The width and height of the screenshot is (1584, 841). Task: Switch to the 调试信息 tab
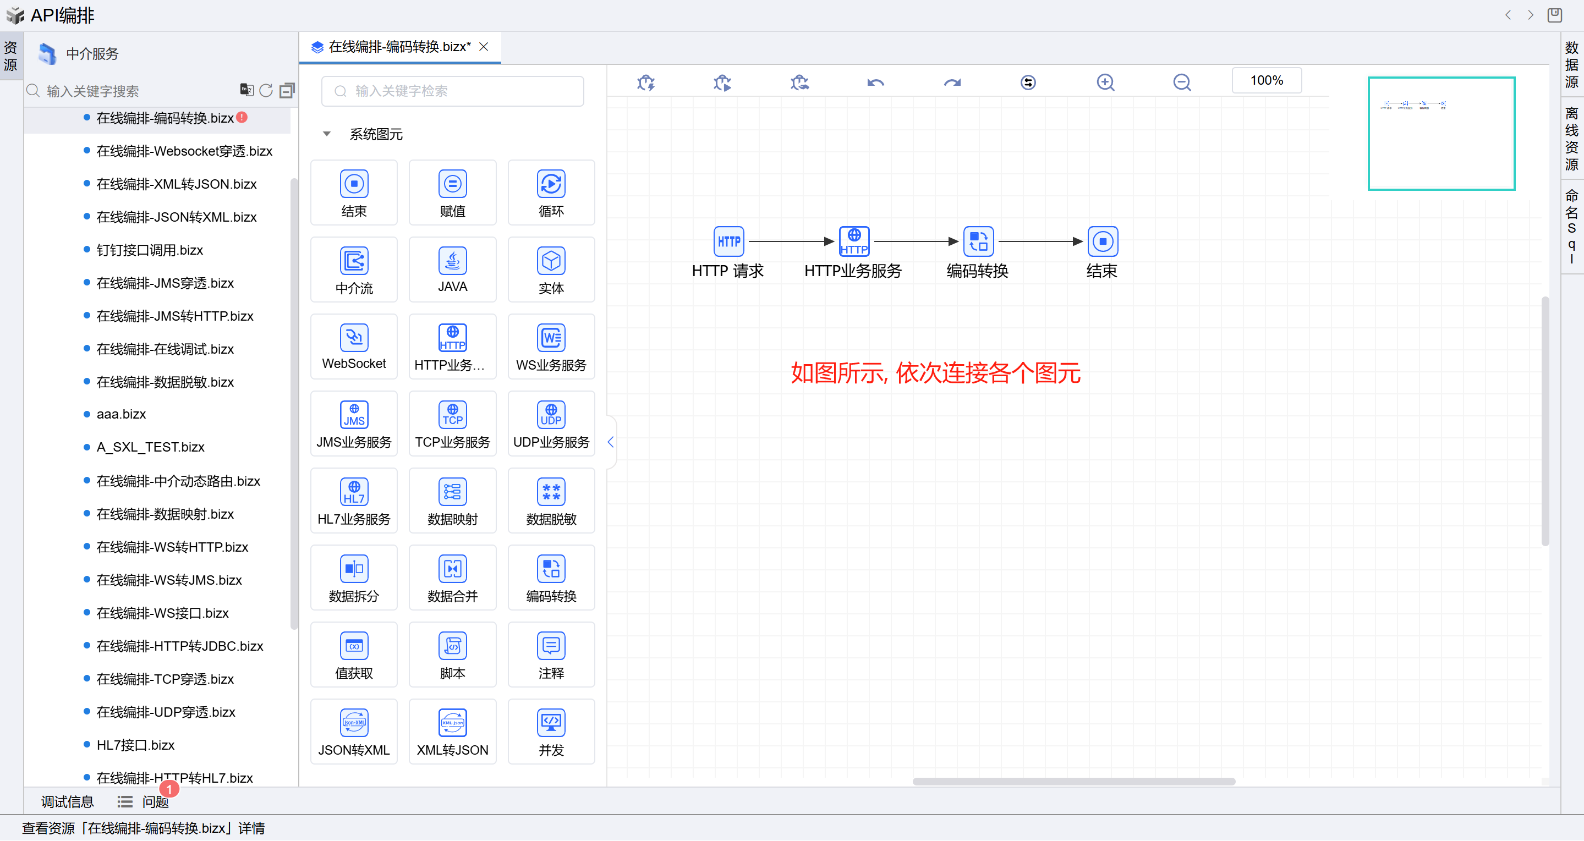pyautogui.click(x=67, y=801)
